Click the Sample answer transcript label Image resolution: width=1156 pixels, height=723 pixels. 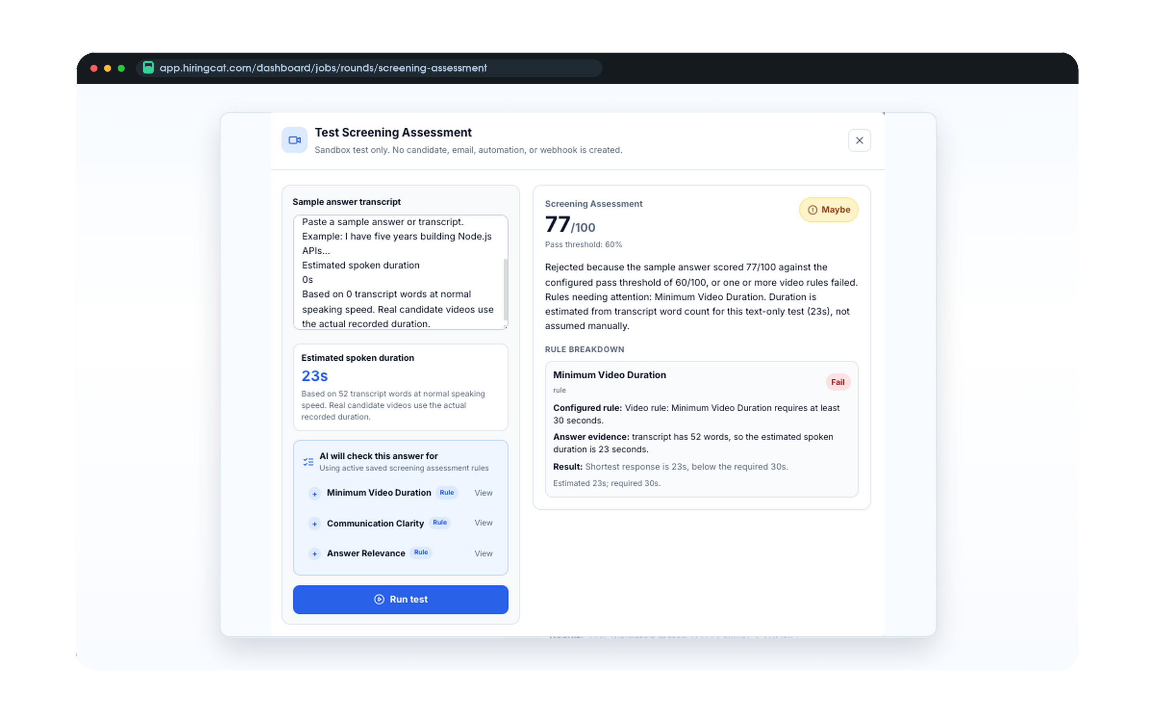click(x=347, y=202)
